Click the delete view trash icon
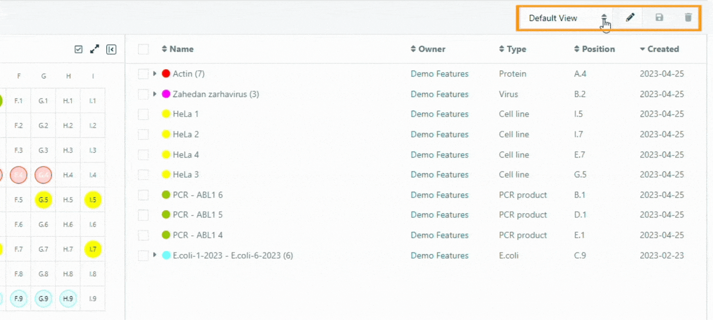 (688, 17)
